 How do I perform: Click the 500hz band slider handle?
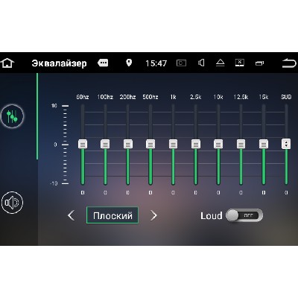pyautogui.click(x=150, y=144)
